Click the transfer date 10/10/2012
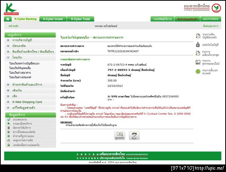 [x=115, y=86]
